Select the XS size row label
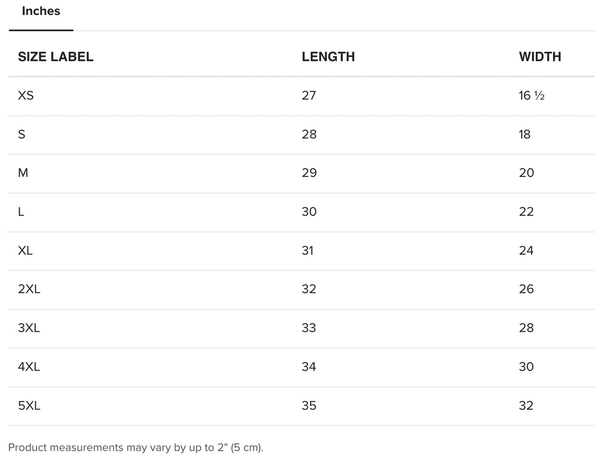 coord(26,96)
